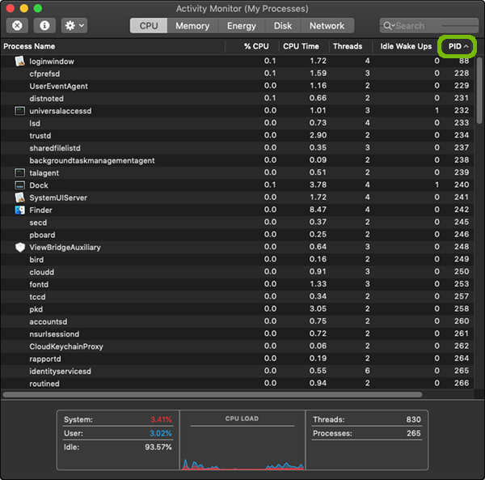This screenshot has height=480, width=485.
Task: Select the tccd process row
Action: (237, 297)
